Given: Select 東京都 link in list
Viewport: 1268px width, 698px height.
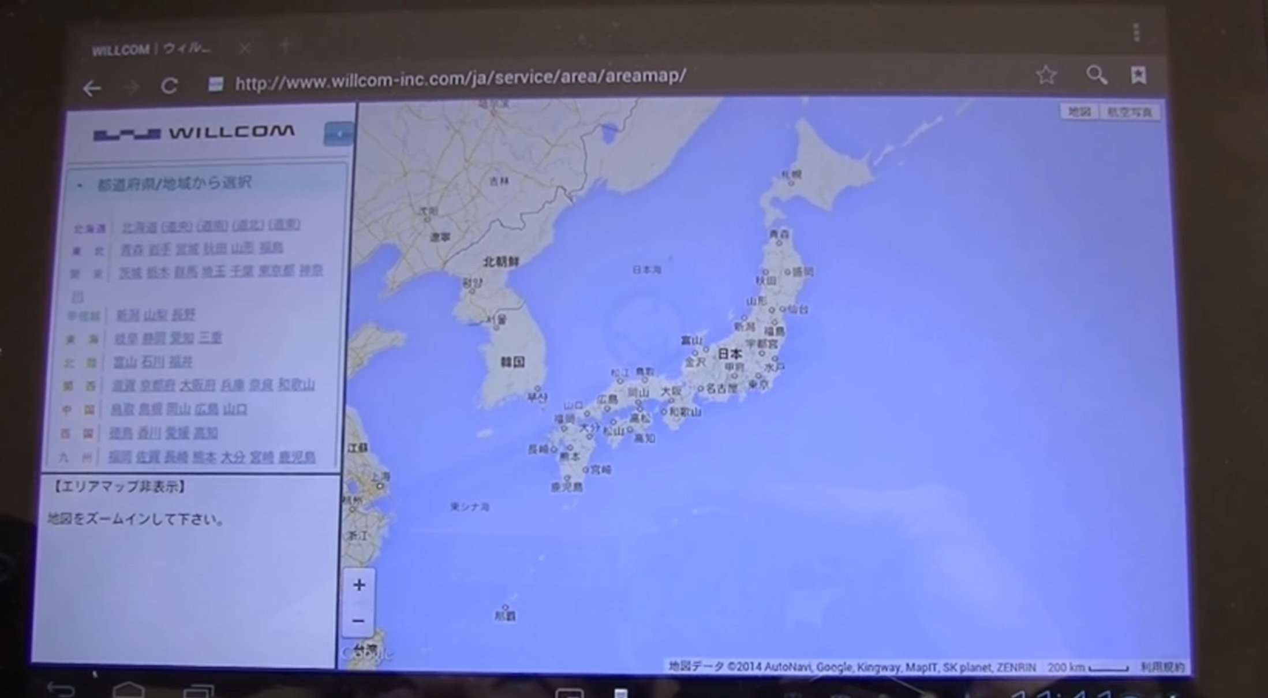Looking at the screenshot, I should pos(276,270).
